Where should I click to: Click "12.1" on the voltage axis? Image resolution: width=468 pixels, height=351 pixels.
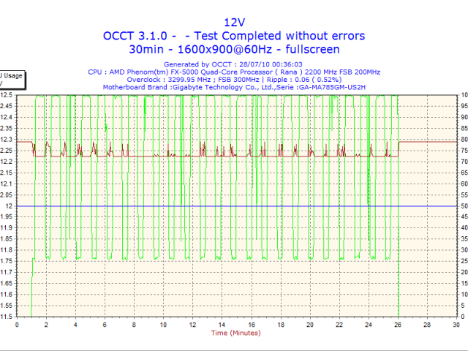6,184
